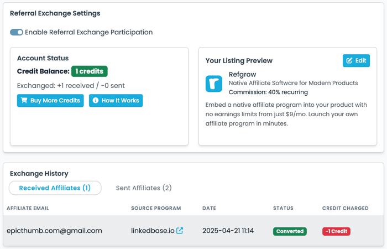Click the 1 credits balance badge
This screenshot has height=249, width=387.
pyautogui.click(x=90, y=71)
